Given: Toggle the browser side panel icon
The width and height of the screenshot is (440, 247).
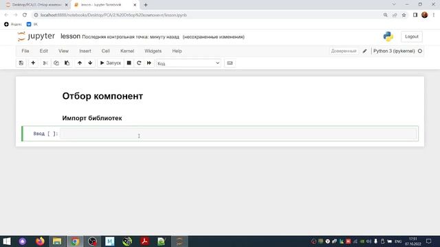Looking at the screenshot, I should [415, 15].
